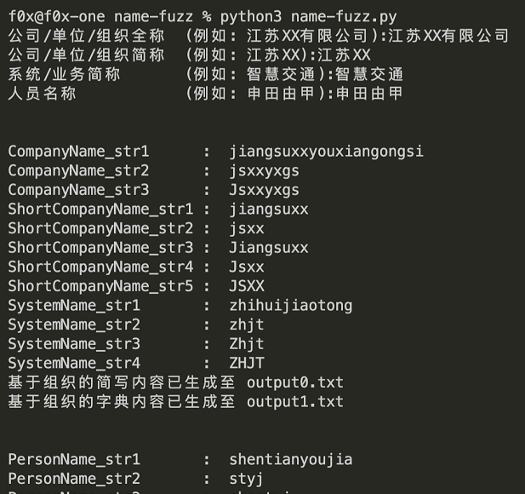Image resolution: width=525 pixels, height=494 pixels.
Task: Click the shentianyoujia output value
Action: pos(290,460)
